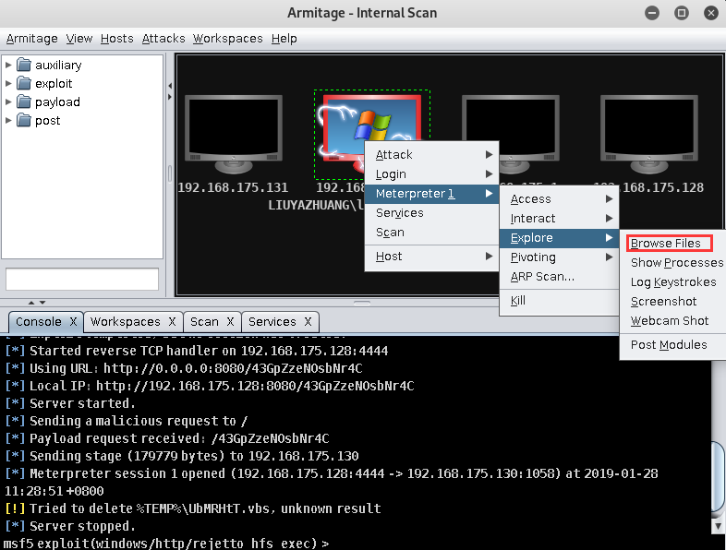The width and height of the screenshot is (726, 550).
Task: Click the 'Tried to delete %TEMP%' warning line
Action: [x=193, y=508]
